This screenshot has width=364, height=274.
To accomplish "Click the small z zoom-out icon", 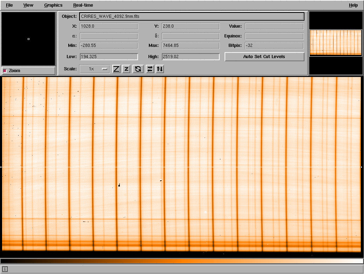I will [x=126, y=69].
